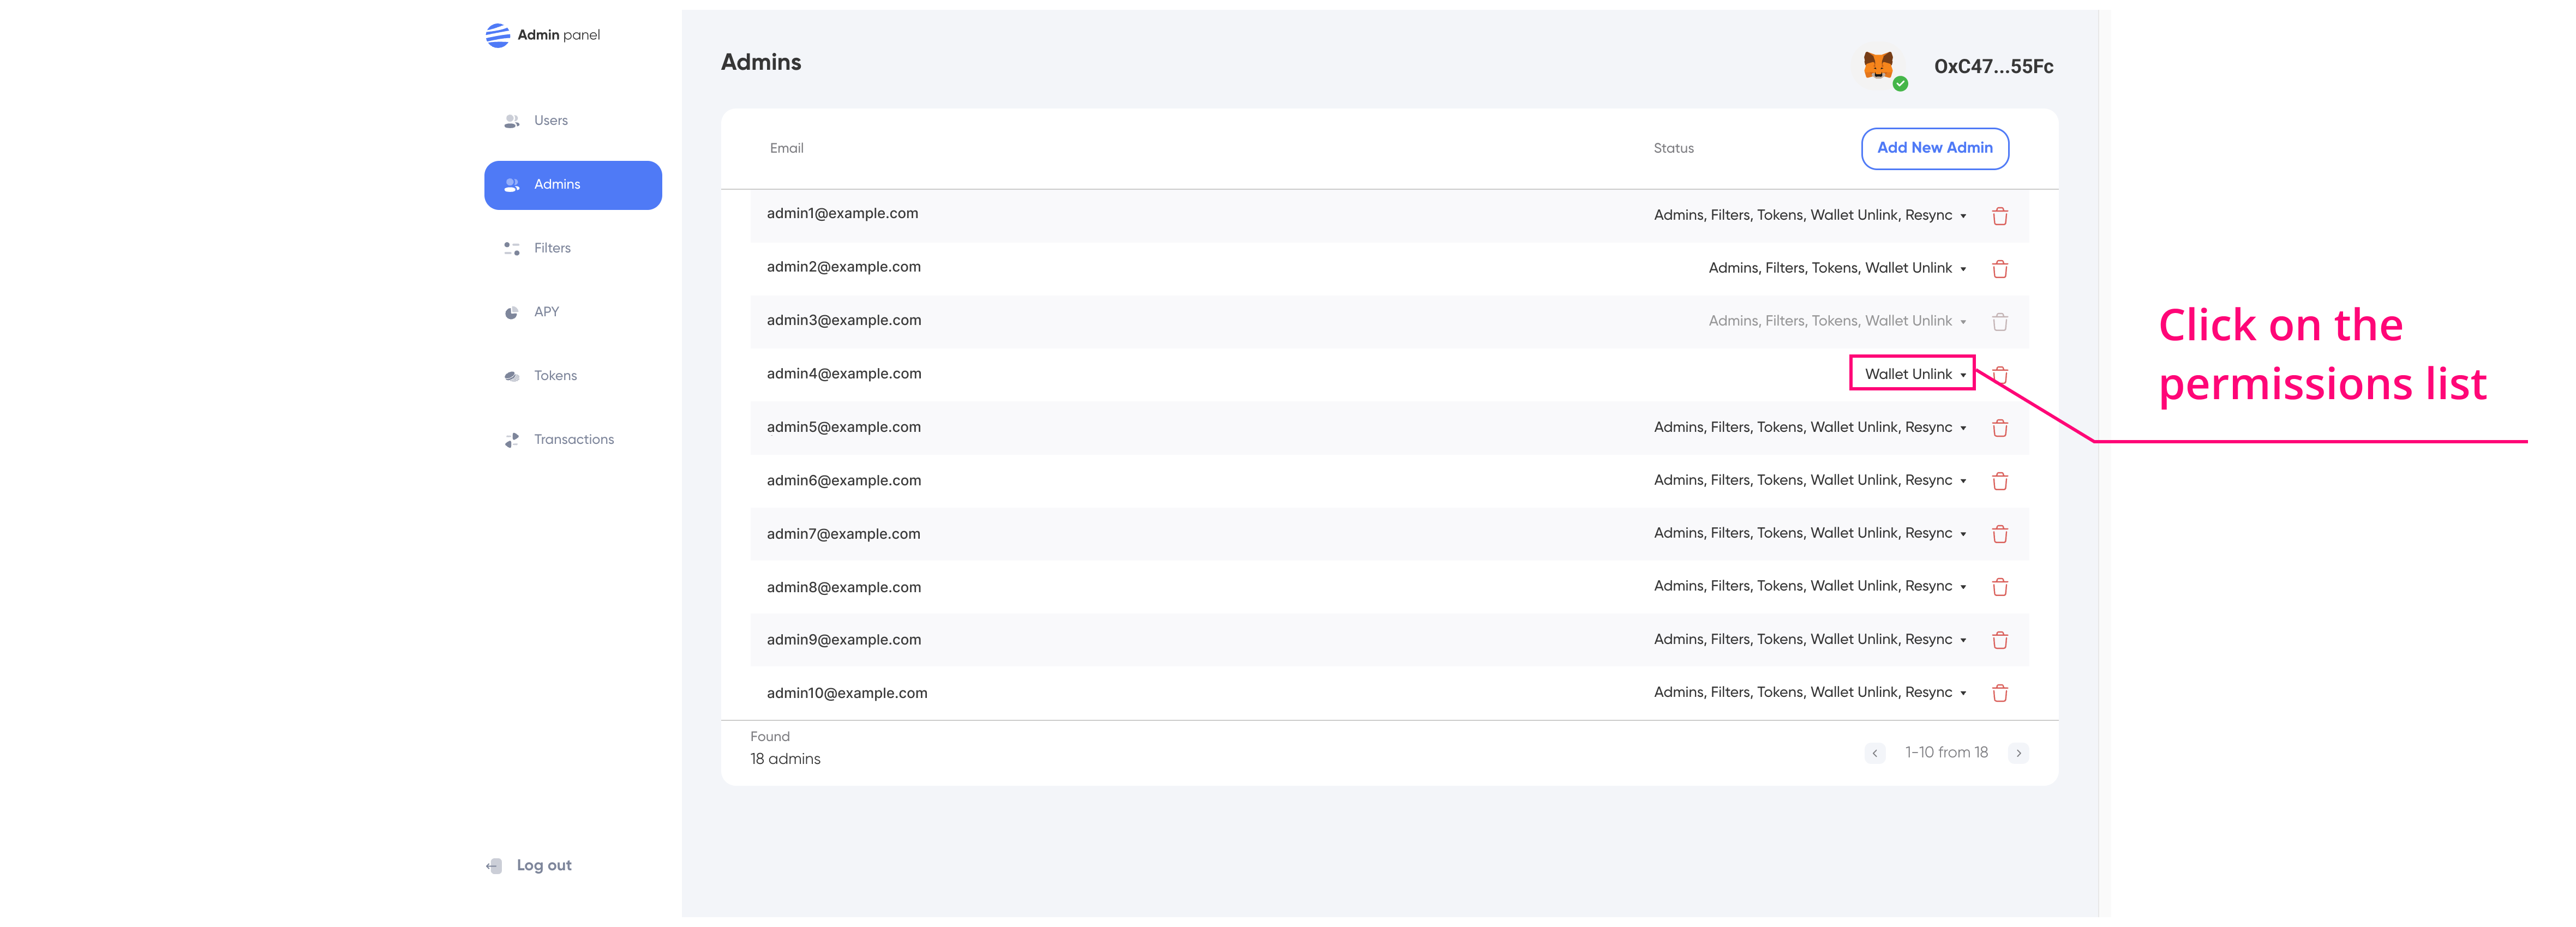Image resolution: width=2576 pixels, height=927 pixels.
Task: Expand permissions list for admin1@example.com
Action: (1809, 215)
